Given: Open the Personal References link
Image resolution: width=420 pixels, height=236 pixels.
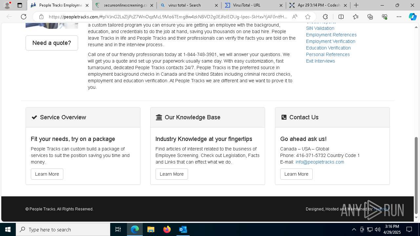Looking at the screenshot, I should tap(328, 54).
